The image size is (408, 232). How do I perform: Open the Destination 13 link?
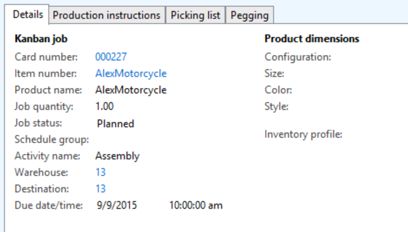[101, 189]
